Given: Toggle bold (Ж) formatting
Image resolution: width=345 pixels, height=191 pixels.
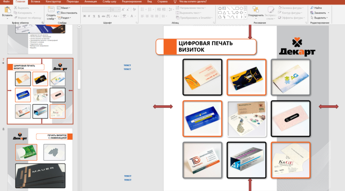Looking at the screenshot, I should [x=84, y=16].
